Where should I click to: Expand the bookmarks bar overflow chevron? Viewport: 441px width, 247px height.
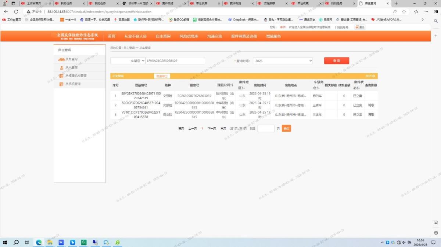[423, 19]
